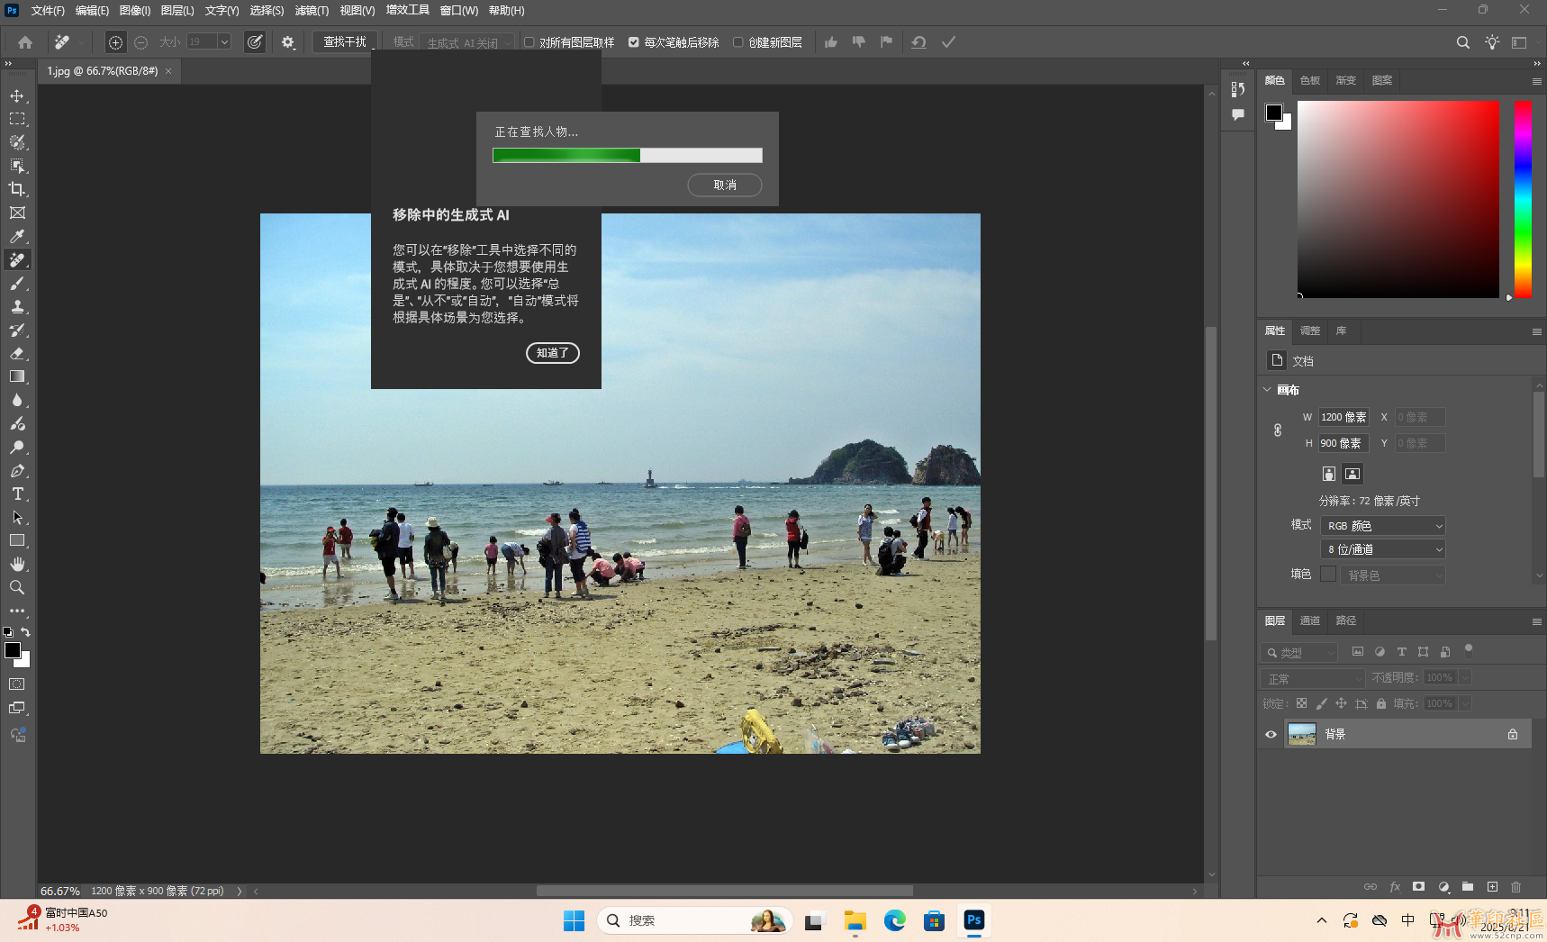This screenshot has width=1547, height=942.
Task: Open the brush size dropdown arrow
Action: click(224, 41)
